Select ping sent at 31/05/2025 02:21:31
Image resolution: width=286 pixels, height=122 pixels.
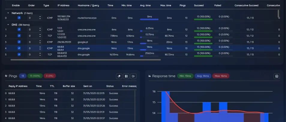[94, 112]
